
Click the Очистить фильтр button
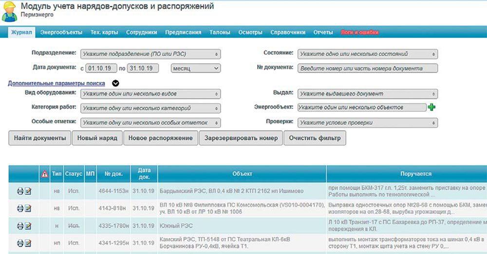(x=315, y=138)
